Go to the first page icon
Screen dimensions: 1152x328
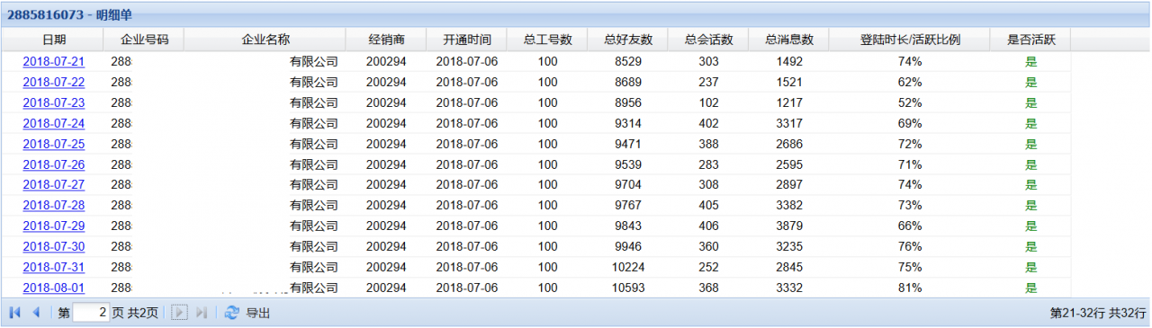[x=15, y=313]
